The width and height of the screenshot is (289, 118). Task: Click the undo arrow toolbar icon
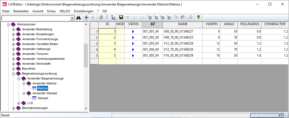(135, 17)
